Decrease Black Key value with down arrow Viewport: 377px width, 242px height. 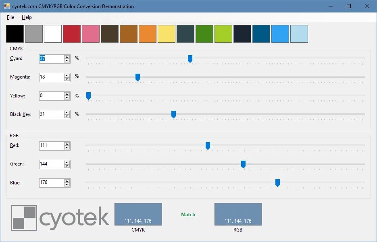pos(67,116)
